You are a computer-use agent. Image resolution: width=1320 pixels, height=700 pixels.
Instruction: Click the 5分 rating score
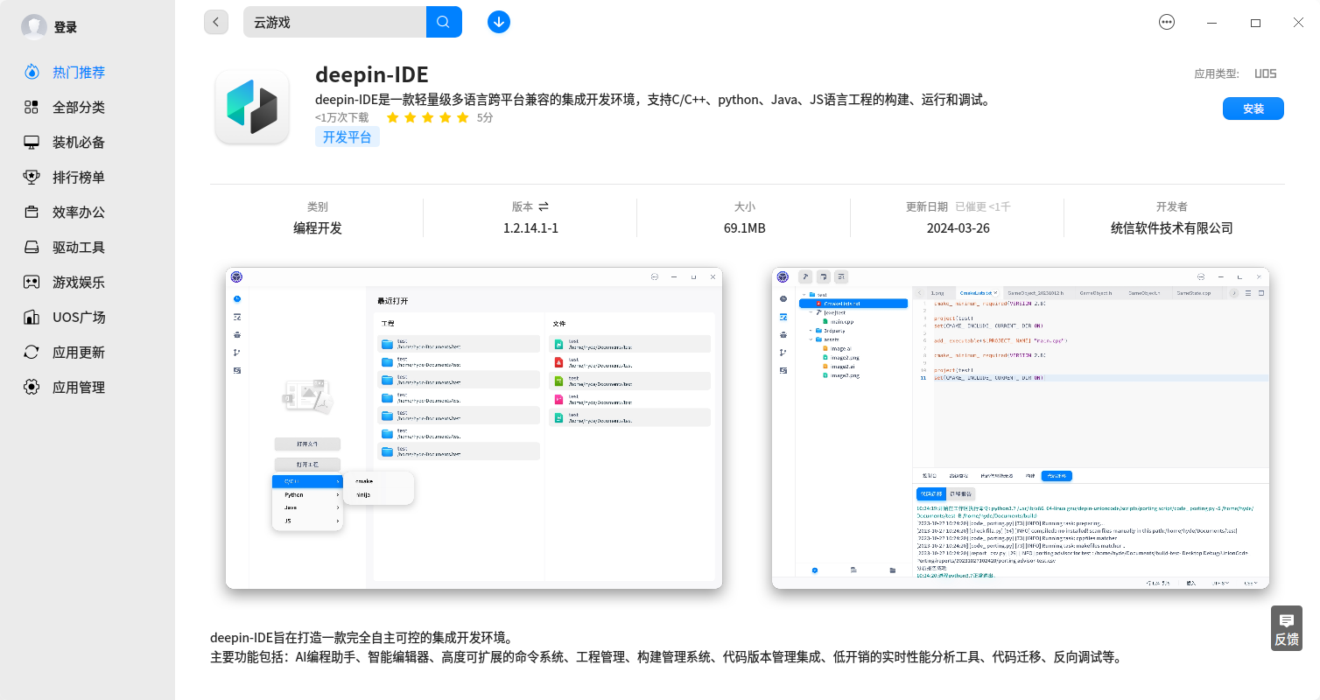click(x=485, y=117)
